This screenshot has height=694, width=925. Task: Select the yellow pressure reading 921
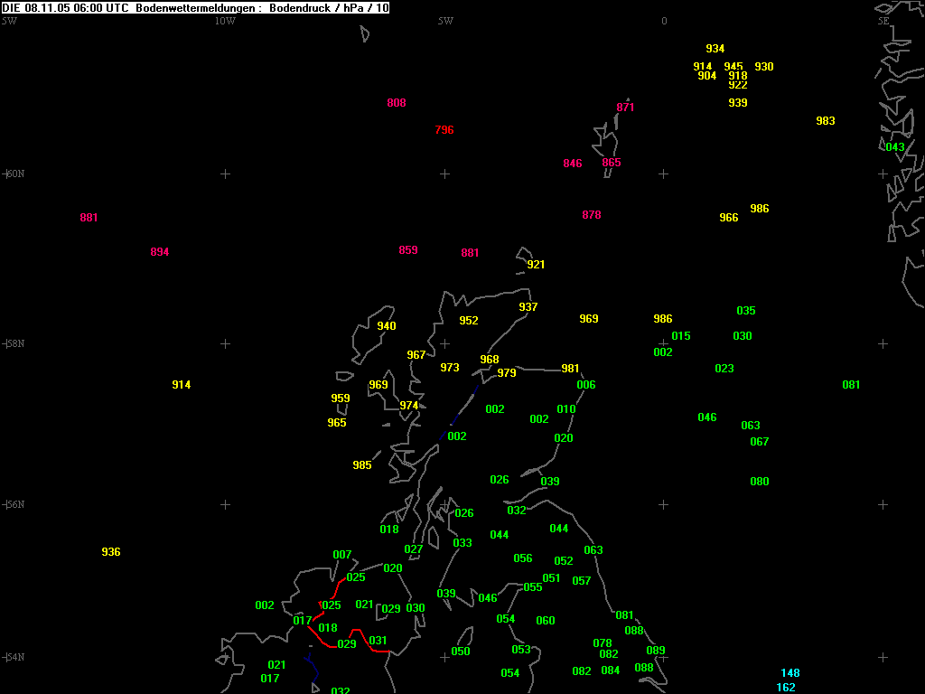(x=536, y=265)
